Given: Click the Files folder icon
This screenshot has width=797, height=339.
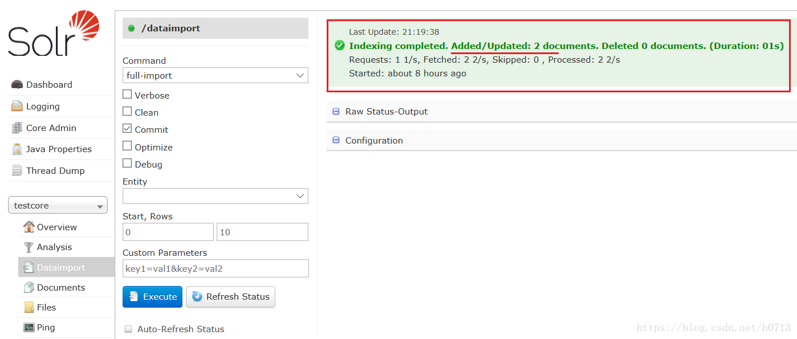Looking at the screenshot, I should coord(29,308).
